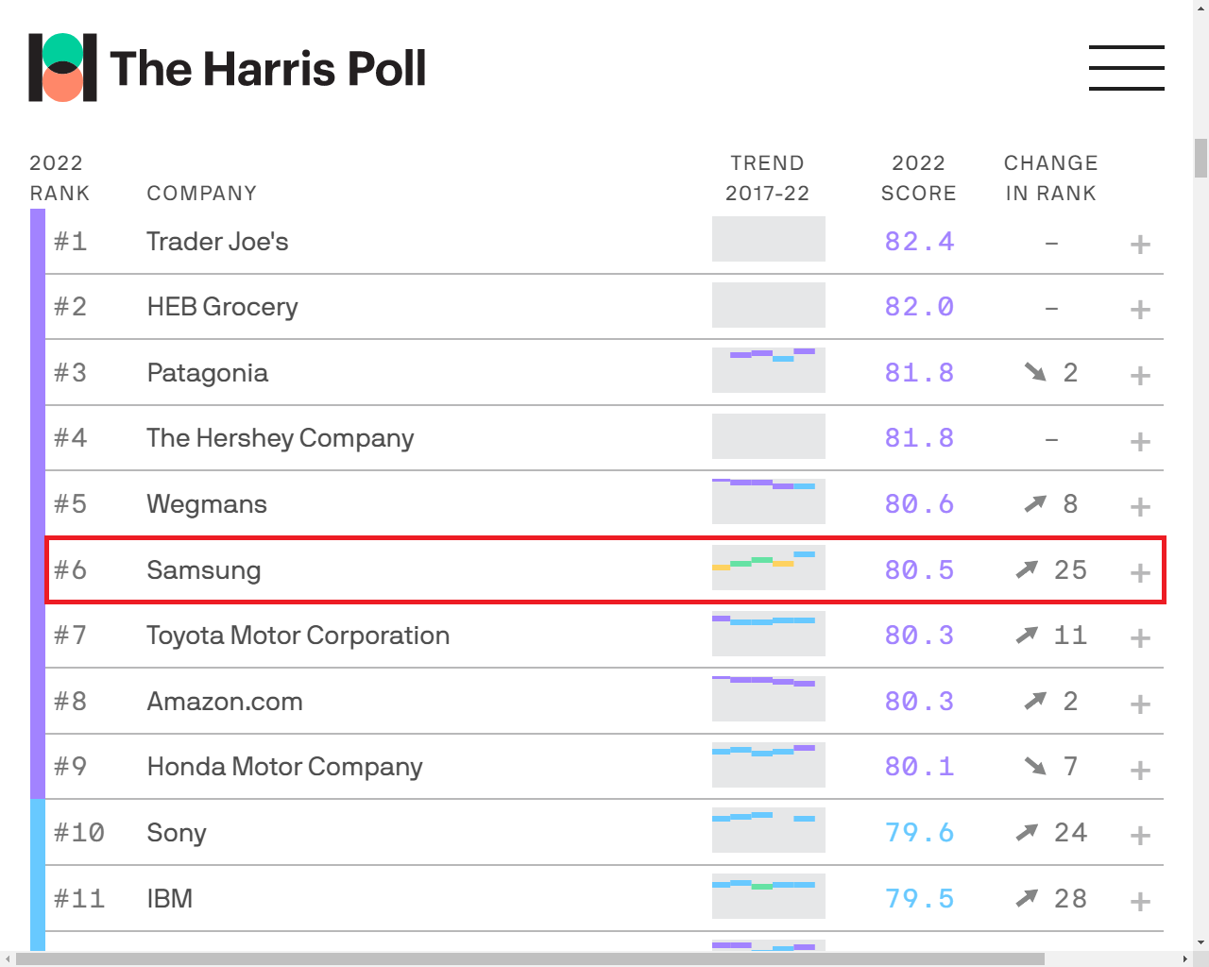This screenshot has height=967, width=1209.
Task: Click the scroll right arrow button
Action: point(1185,959)
